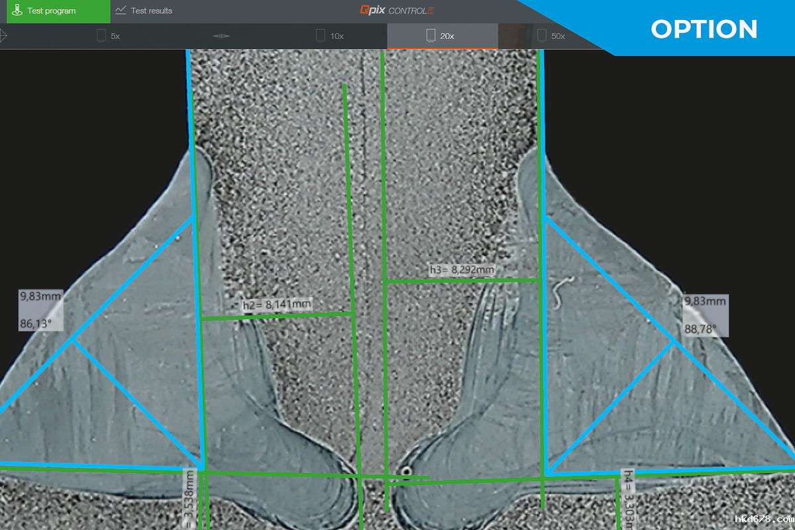The width and height of the screenshot is (795, 530).
Task: Click the OPTION banner
Action: pos(704,29)
